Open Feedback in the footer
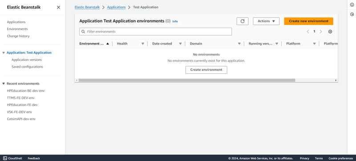 [x=34, y=158]
